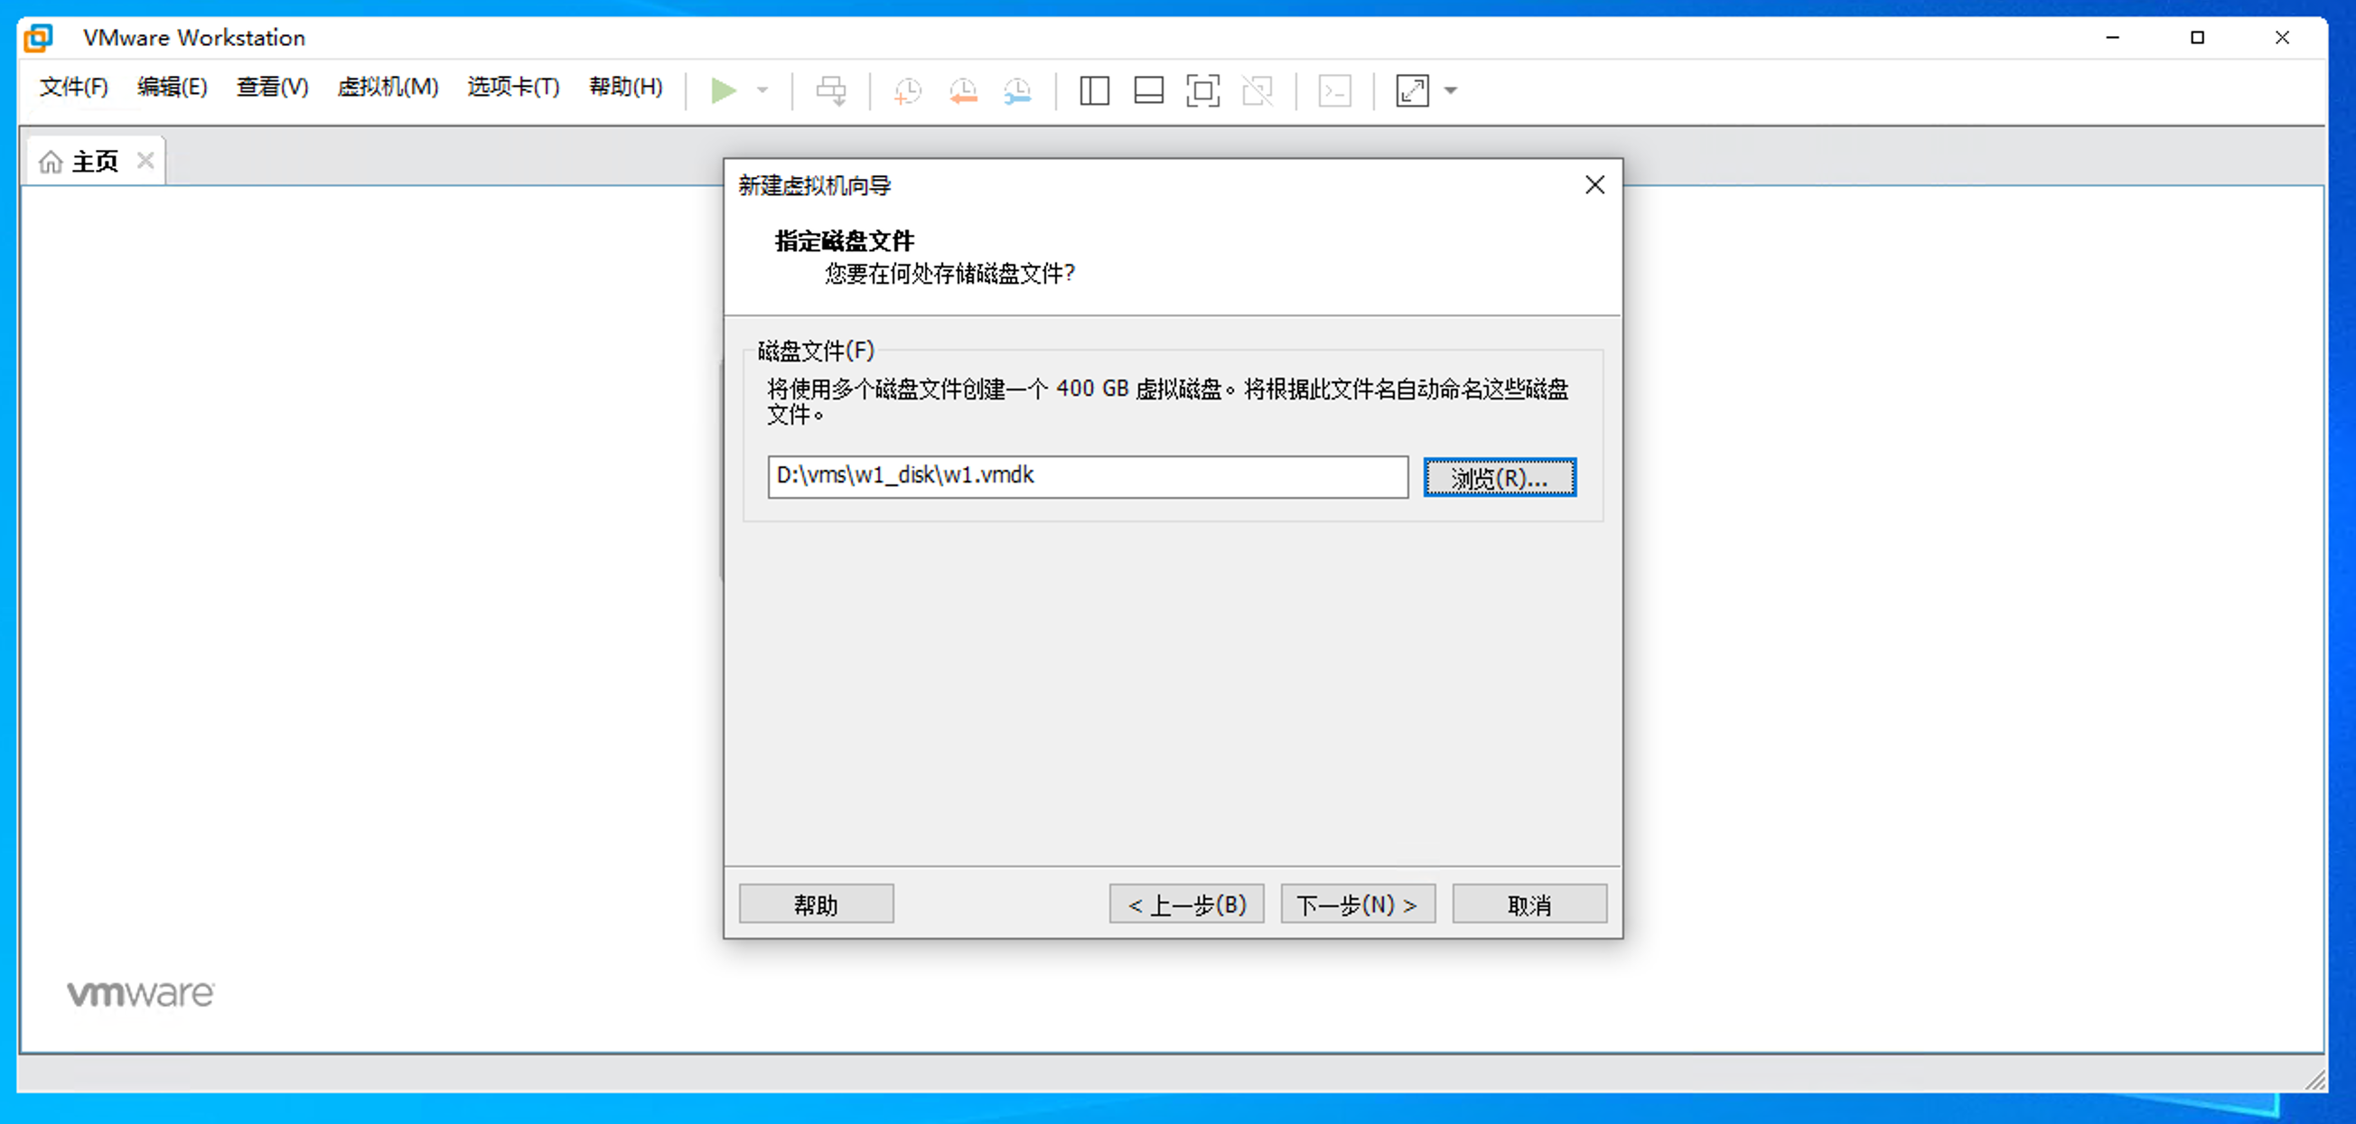Take a snapshot of the virtual machine
Image resolution: width=2356 pixels, height=1124 pixels.
907,90
